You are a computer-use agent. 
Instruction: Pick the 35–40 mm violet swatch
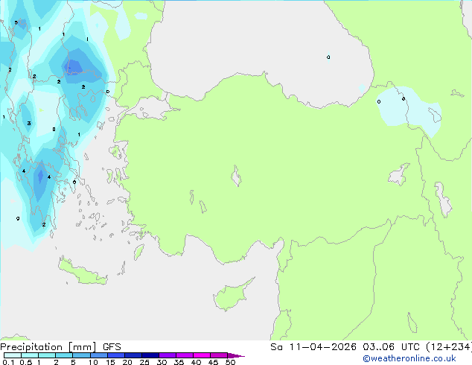click(x=184, y=355)
